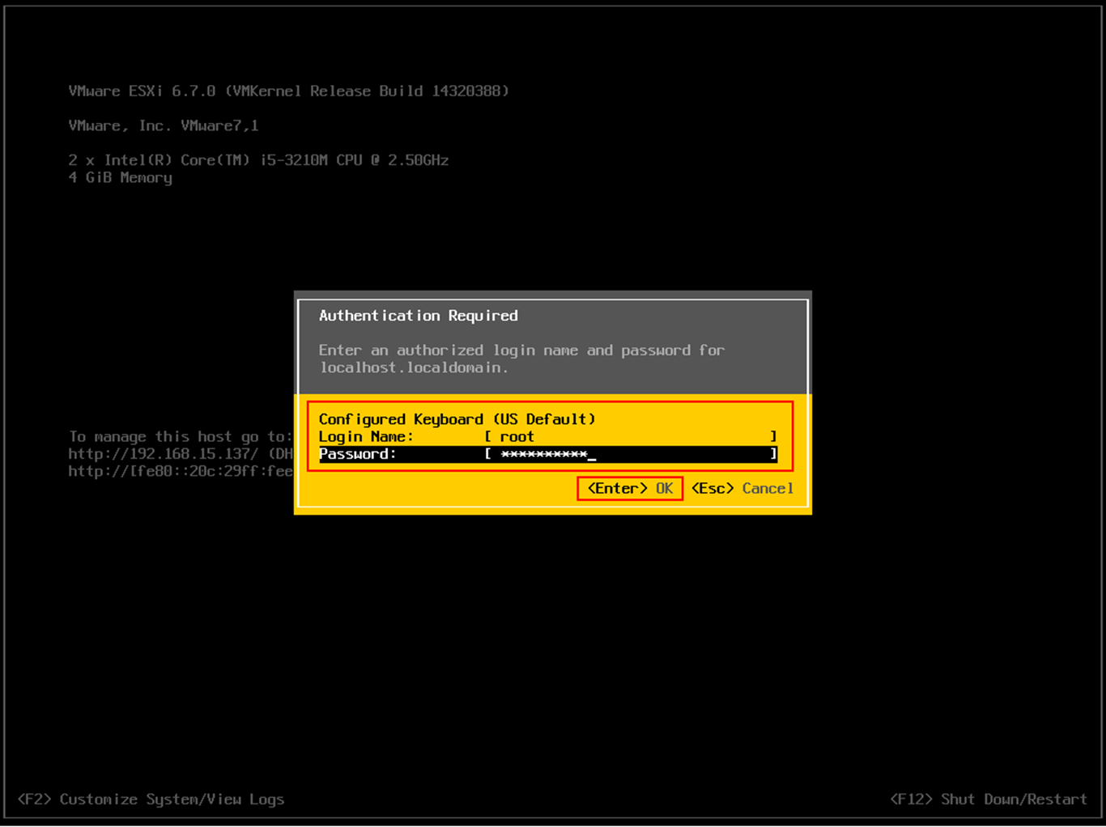Click the Esc Cancel button

[742, 489]
